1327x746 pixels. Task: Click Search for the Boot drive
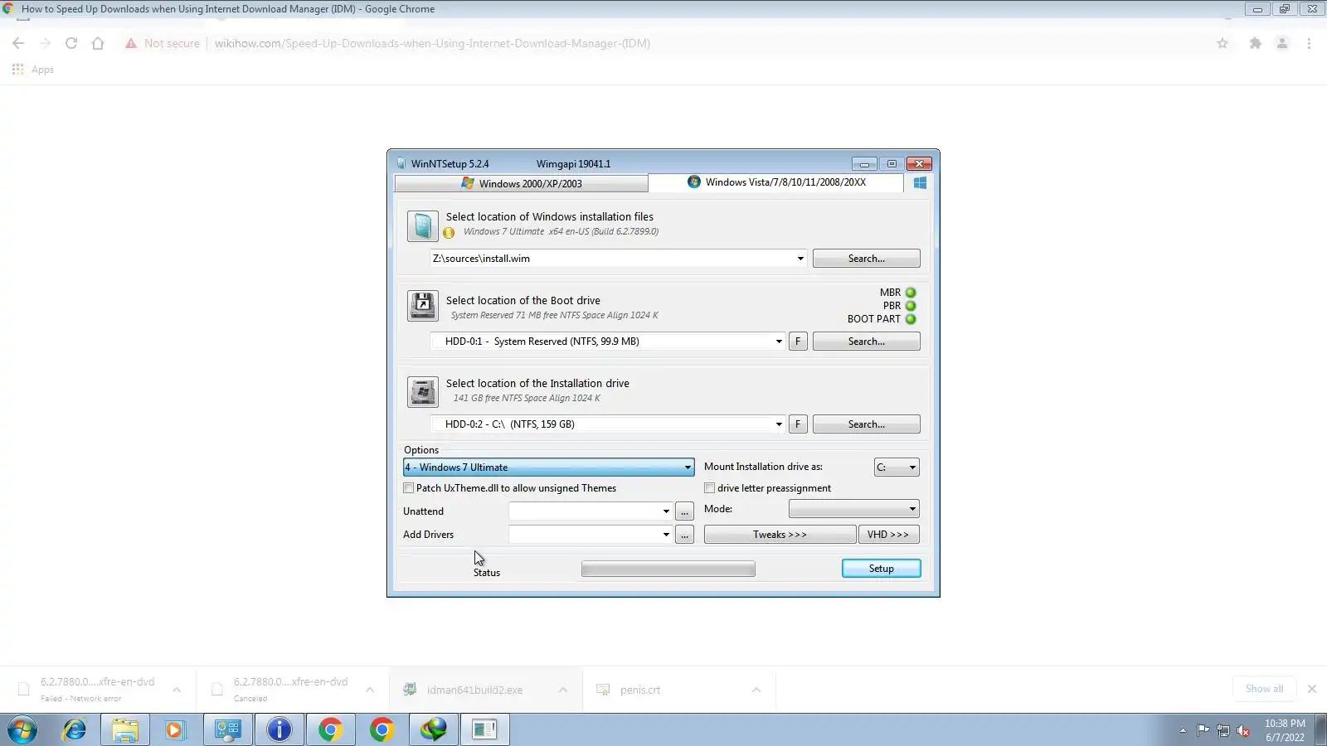point(867,342)
